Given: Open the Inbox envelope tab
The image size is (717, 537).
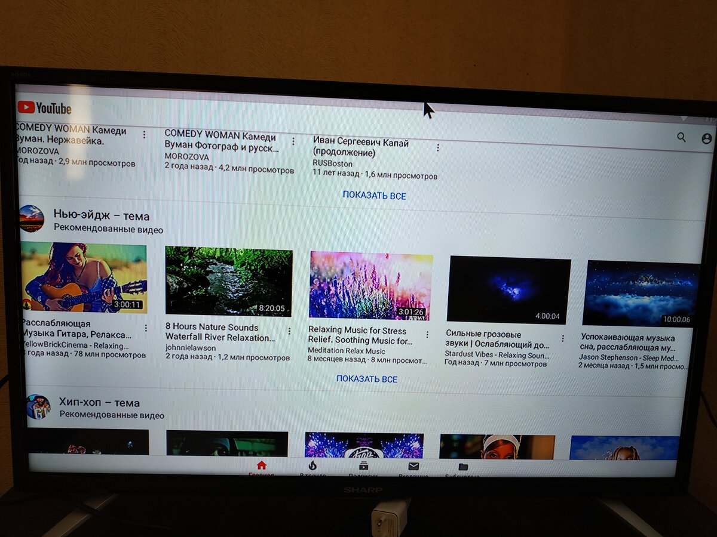Looking at the screenshot, I should pos(413,470).
